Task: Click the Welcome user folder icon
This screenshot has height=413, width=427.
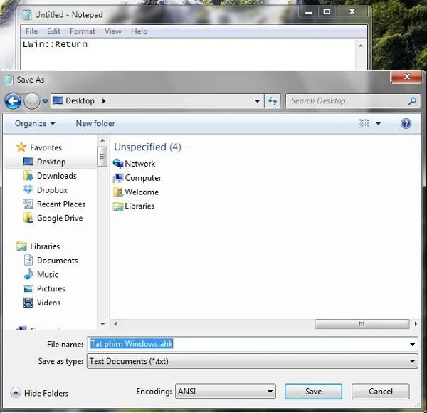Action: pyautogui.click(x=118, y=192)
